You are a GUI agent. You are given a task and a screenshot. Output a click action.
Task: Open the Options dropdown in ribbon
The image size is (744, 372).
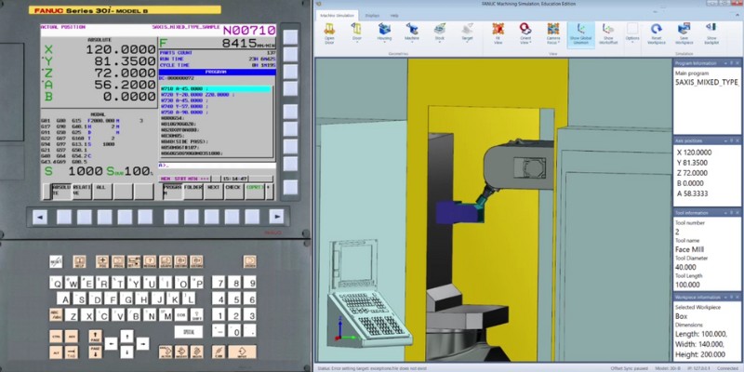[632, 33]
